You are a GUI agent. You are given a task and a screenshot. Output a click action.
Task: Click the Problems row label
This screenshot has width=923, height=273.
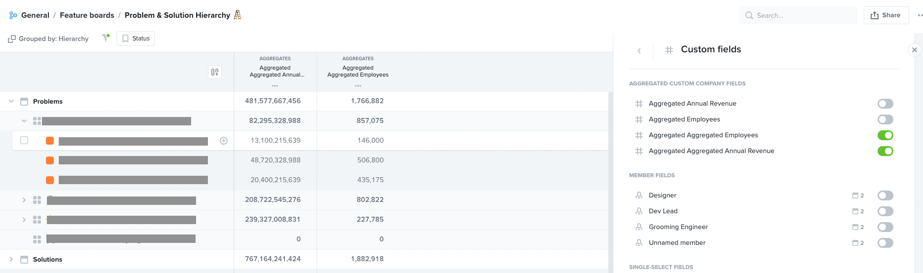48,101
